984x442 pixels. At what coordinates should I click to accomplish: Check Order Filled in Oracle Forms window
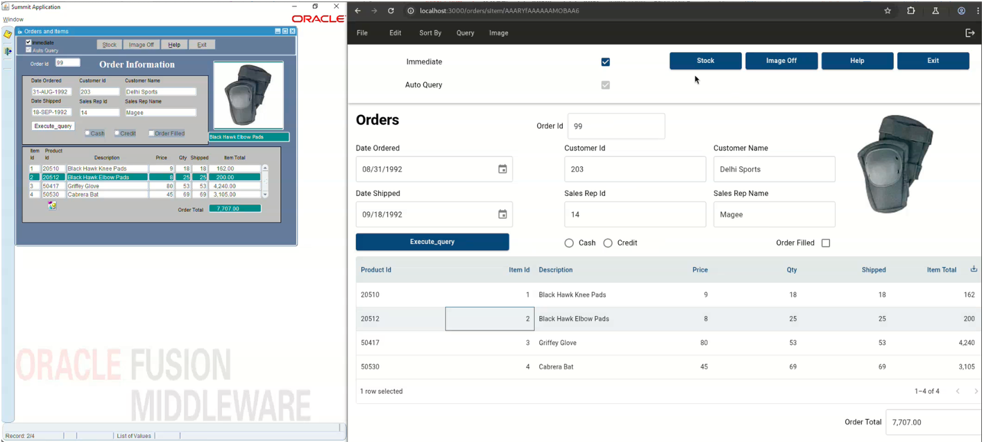tap(151, 133)
